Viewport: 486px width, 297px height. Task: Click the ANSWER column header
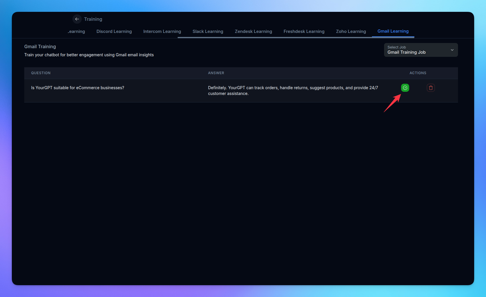click(216, 73)
